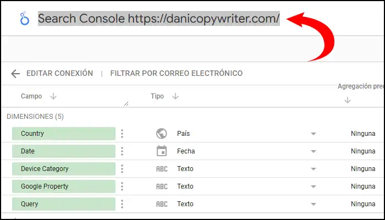
Task: Click the País type label
Action: coord(183,134)
